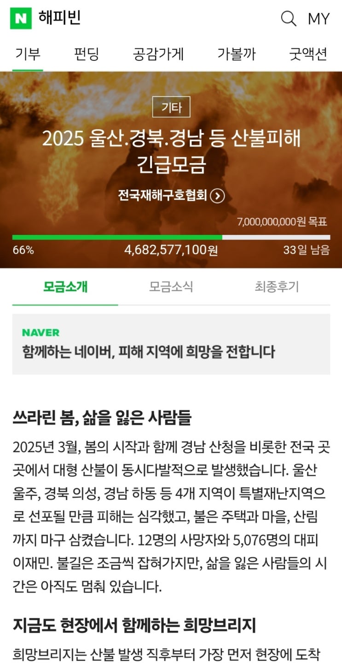Select the 기부 tab

click(28, 54)
